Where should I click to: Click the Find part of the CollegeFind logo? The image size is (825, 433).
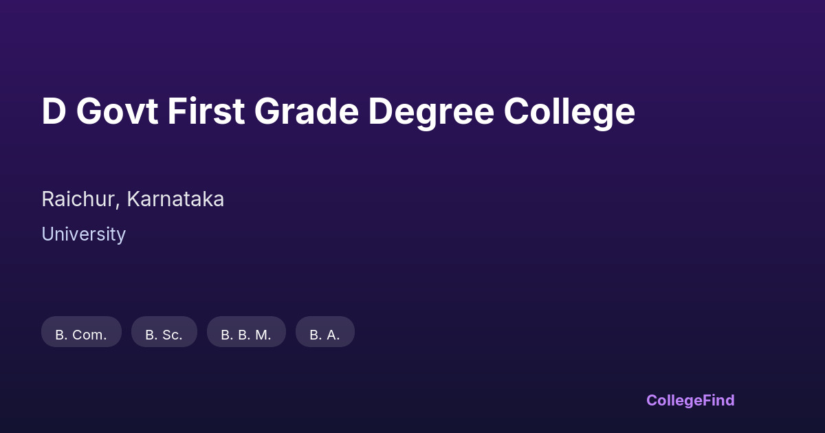(717, 400)
